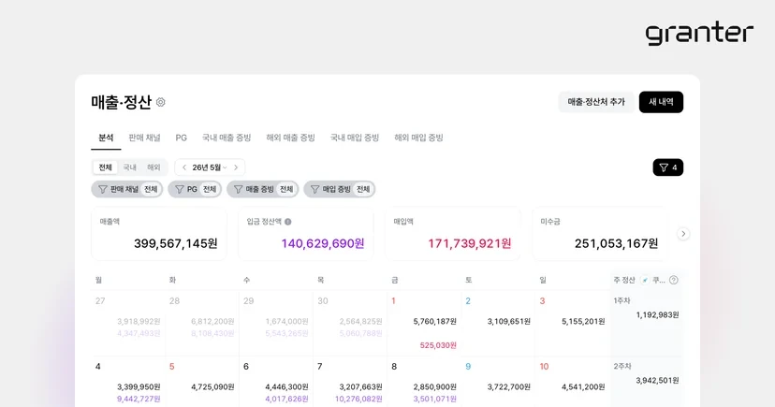Show more summary cards with right chevron
Viewport: 775px width, 407px height.
[683, 234]
